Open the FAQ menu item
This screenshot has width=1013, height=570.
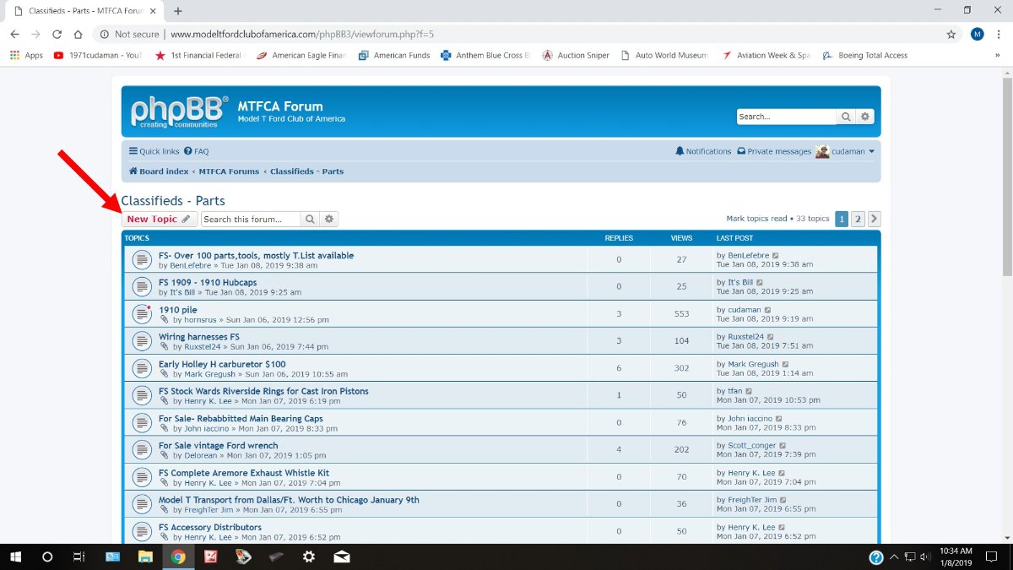coord(196,151)
